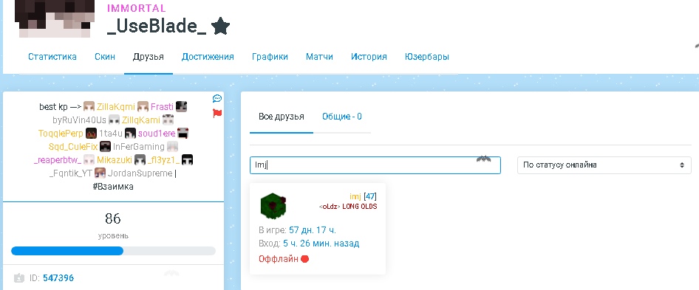Switch to "Общие - 0" friends tab
This screenshot has height=290, width=699.
[x=342, y=117]
